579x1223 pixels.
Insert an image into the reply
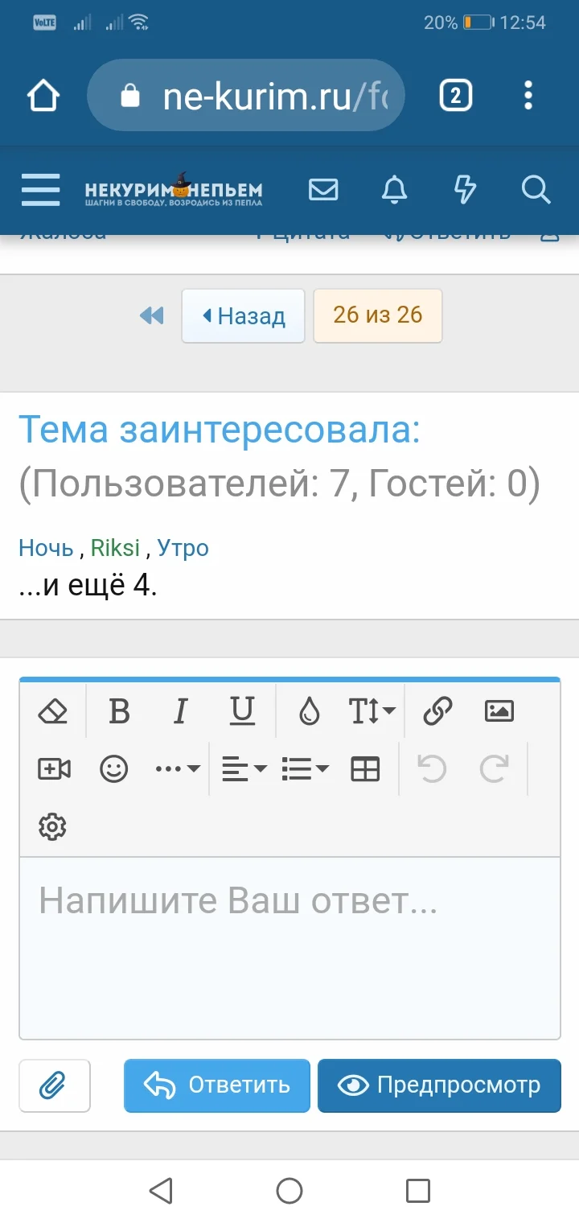click(499, 710)
